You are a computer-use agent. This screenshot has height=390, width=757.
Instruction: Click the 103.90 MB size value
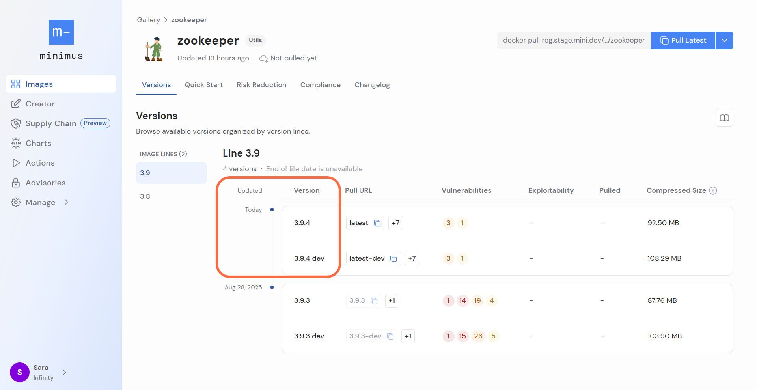click(x=664, y=336)
